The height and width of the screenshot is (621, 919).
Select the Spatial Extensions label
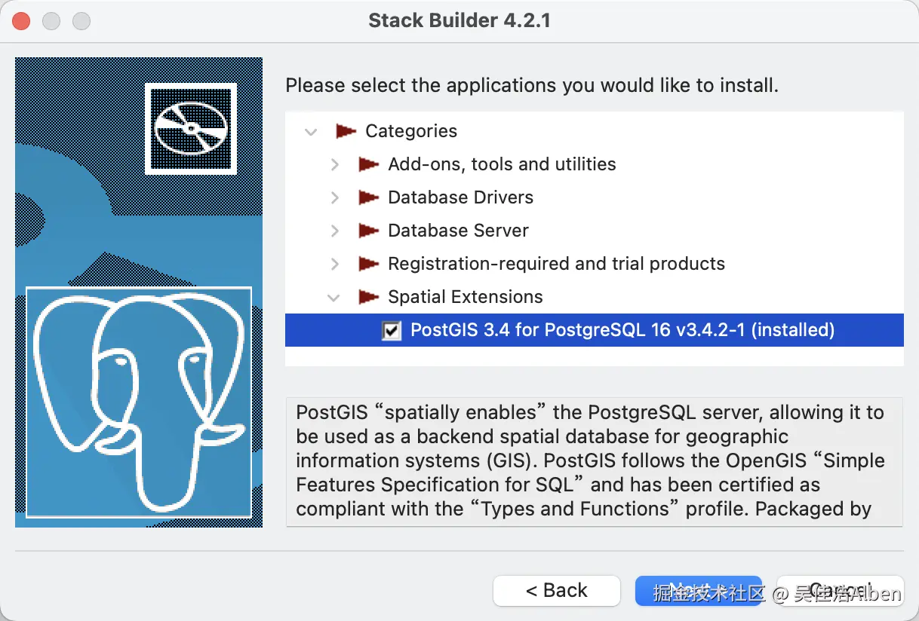[x=466, y=297]
